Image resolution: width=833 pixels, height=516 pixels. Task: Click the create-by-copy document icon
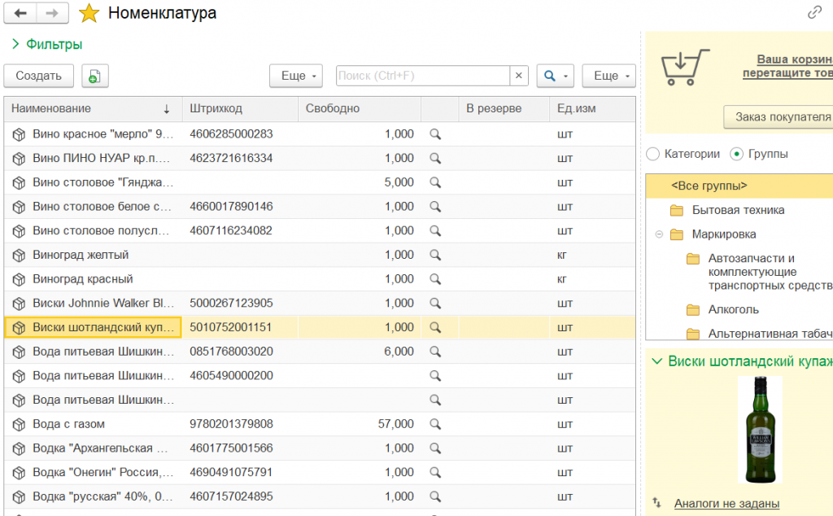click(94, 76)
